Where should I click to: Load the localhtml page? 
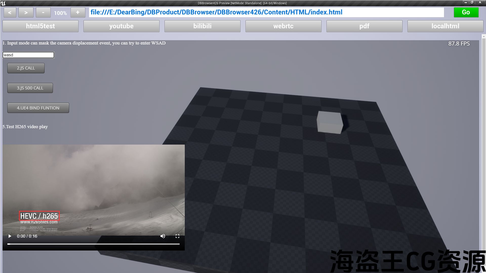point(445,26)
